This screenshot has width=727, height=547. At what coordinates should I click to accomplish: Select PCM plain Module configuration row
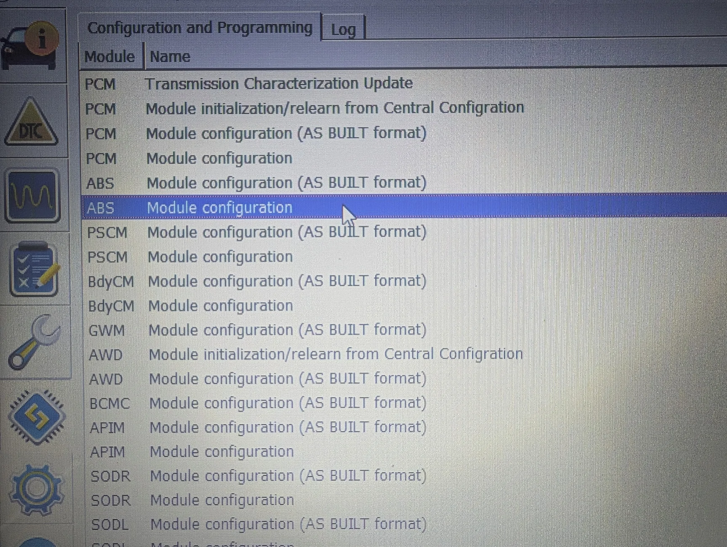click(404, 158)
